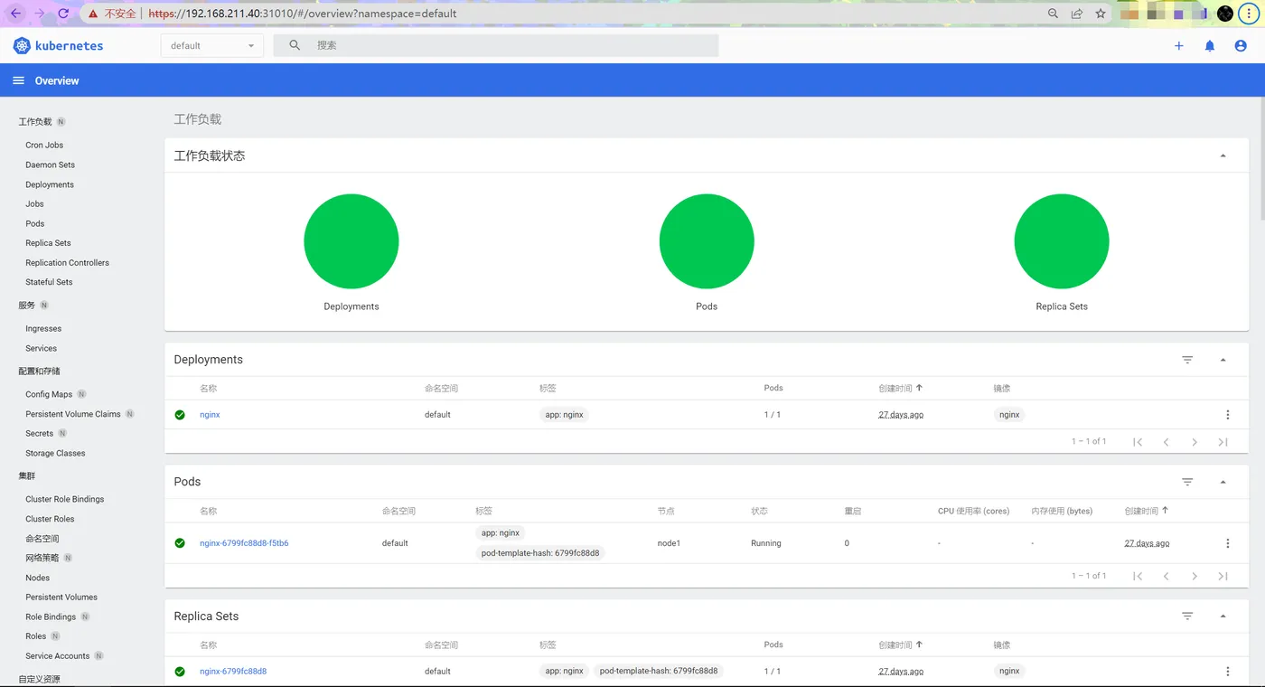This screenshot has width=1265, height=687.
Task: Share this page from address bar
Action: click(1077, 14)
